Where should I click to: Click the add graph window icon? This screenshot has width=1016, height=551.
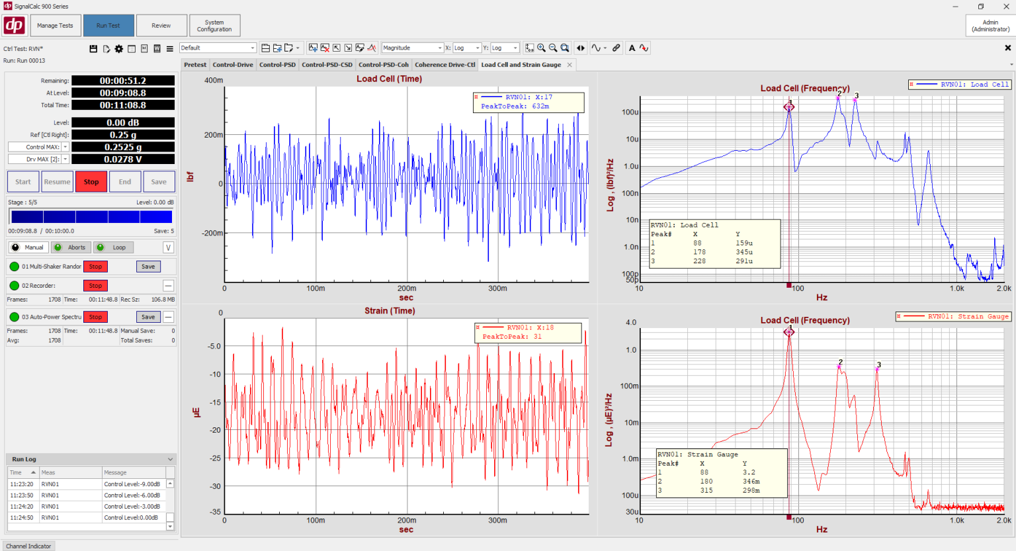click(313, 48)
